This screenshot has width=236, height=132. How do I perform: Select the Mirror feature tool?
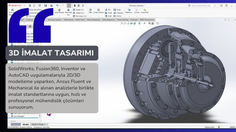(117, 16)
